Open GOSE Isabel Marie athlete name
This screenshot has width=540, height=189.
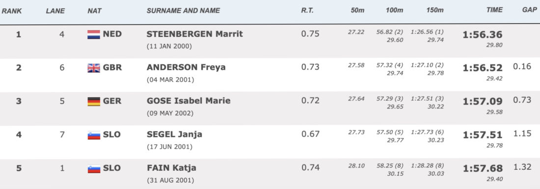189,101
